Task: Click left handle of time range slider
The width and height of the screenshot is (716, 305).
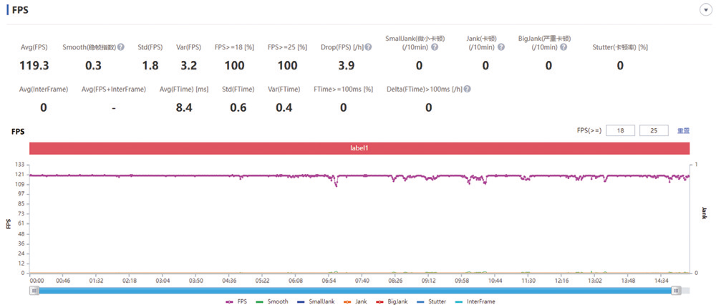Action: (34, 291)
